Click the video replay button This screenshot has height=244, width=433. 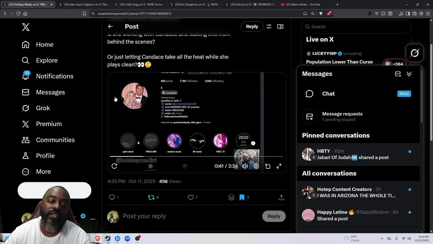tap(114, 166)
